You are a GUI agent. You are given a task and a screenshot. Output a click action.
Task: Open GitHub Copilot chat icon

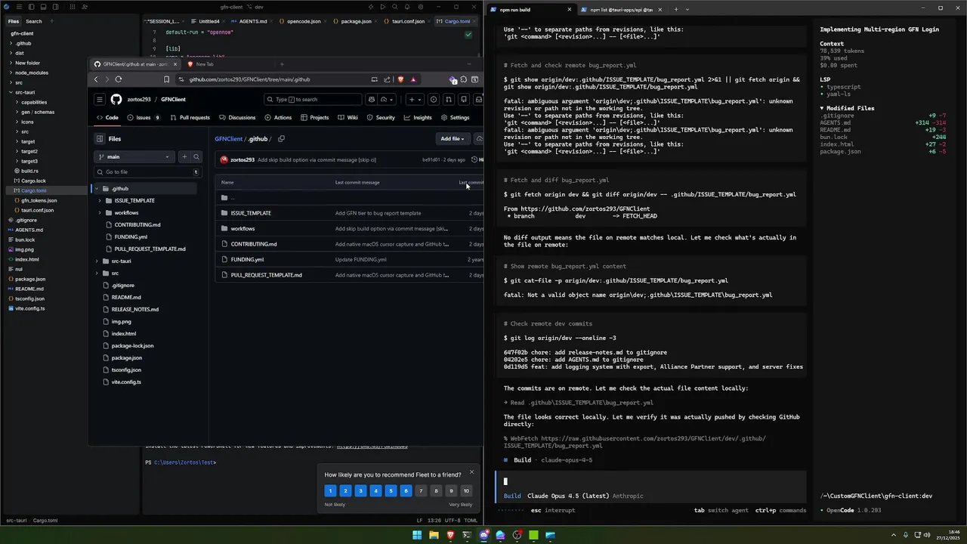371,99
